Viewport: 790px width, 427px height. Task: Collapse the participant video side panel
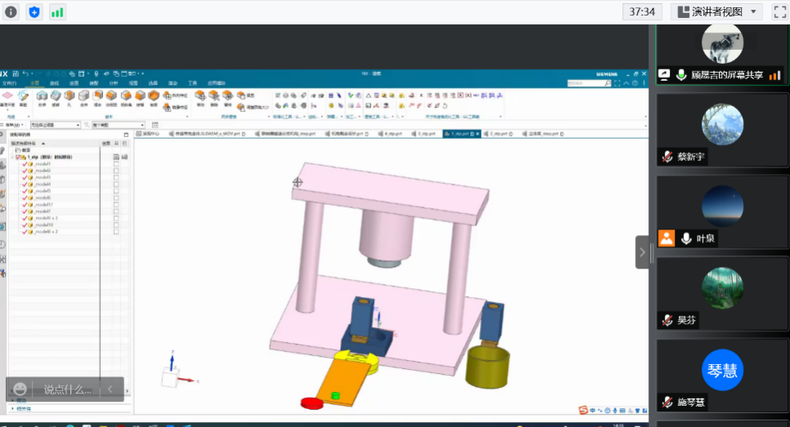tap(642, 252)
